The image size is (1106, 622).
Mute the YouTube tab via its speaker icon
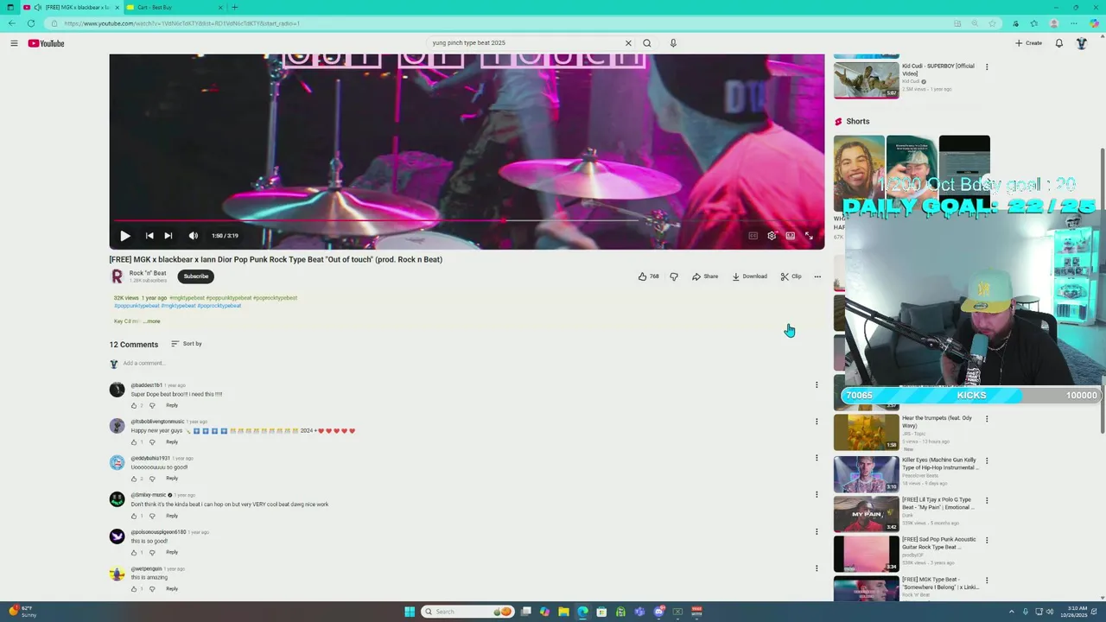point(37,8)
